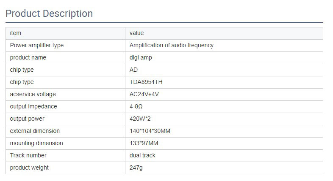Select the '4-8Ω' impedance value

136,106
